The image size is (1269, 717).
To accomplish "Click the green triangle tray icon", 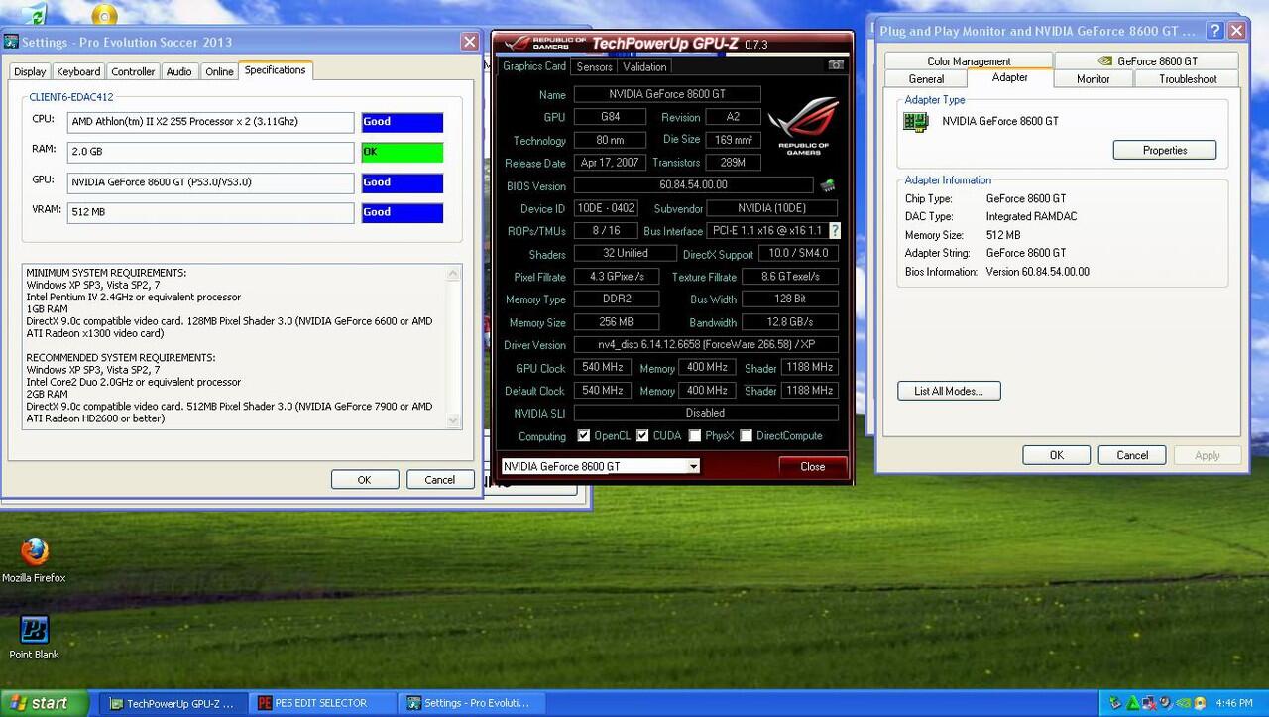I will pos(1132,703).
